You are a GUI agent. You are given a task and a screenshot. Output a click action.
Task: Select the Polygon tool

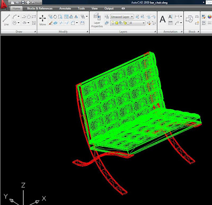click(29, 17)
